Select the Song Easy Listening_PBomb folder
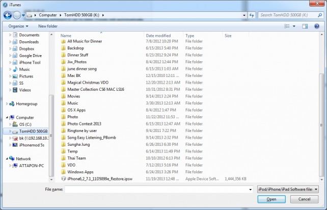327x210 pixels. (92, 138)
